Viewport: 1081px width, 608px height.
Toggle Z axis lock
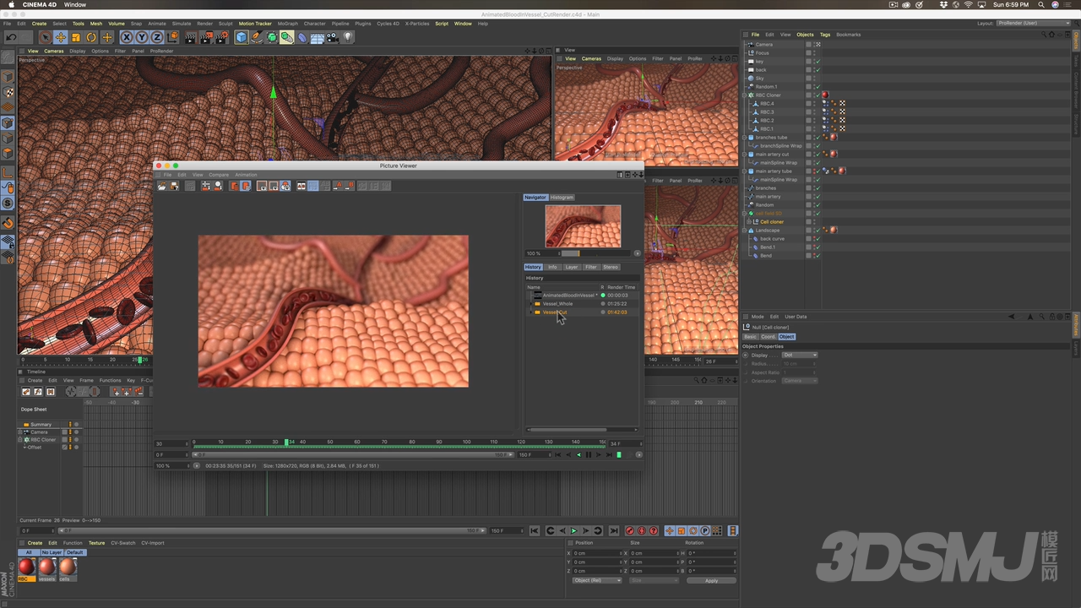pyautogui.click(x=157, y=37)
